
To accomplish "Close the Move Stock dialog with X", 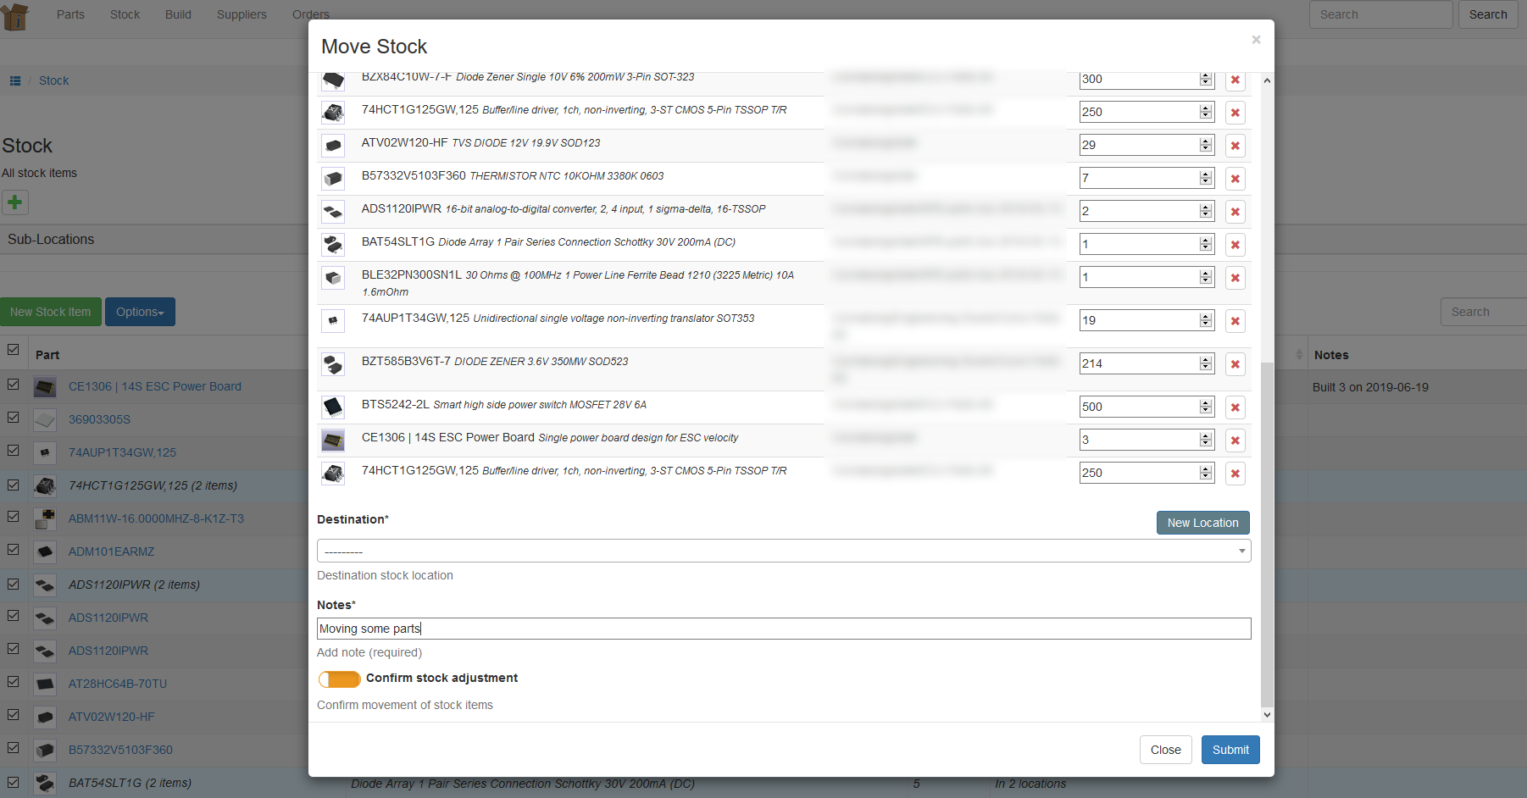I will pos(1256,40).
